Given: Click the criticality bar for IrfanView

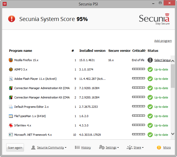Looking at the screenshot, I should pyautogui.click(x=139, y=125).
